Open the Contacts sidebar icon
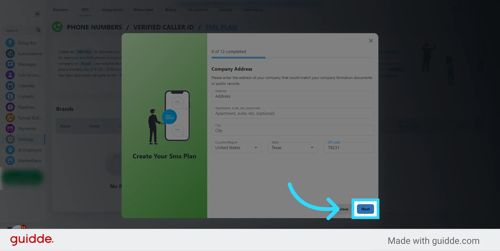 point(10,96)
